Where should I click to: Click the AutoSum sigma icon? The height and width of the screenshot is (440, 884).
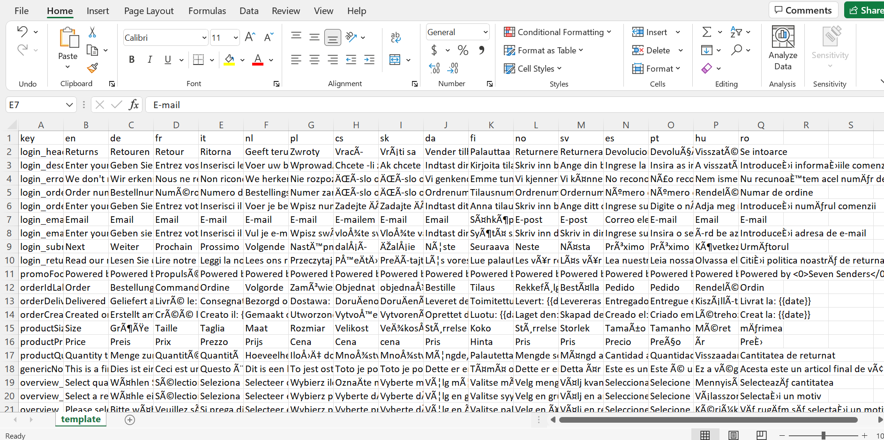[706, 32]
